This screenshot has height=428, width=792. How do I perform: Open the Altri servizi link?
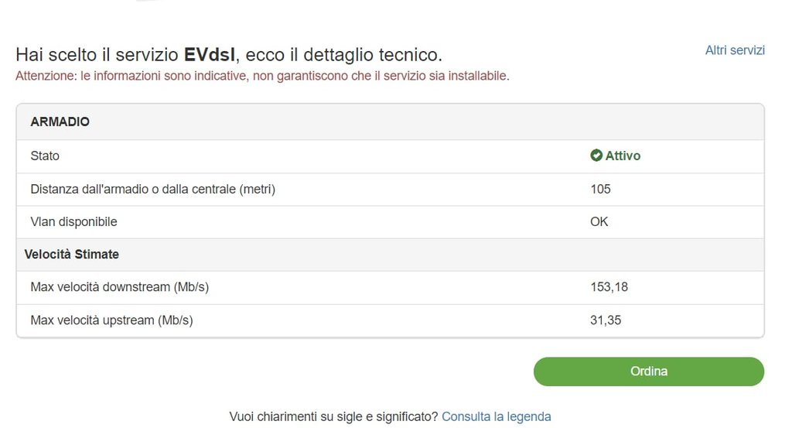735,50
